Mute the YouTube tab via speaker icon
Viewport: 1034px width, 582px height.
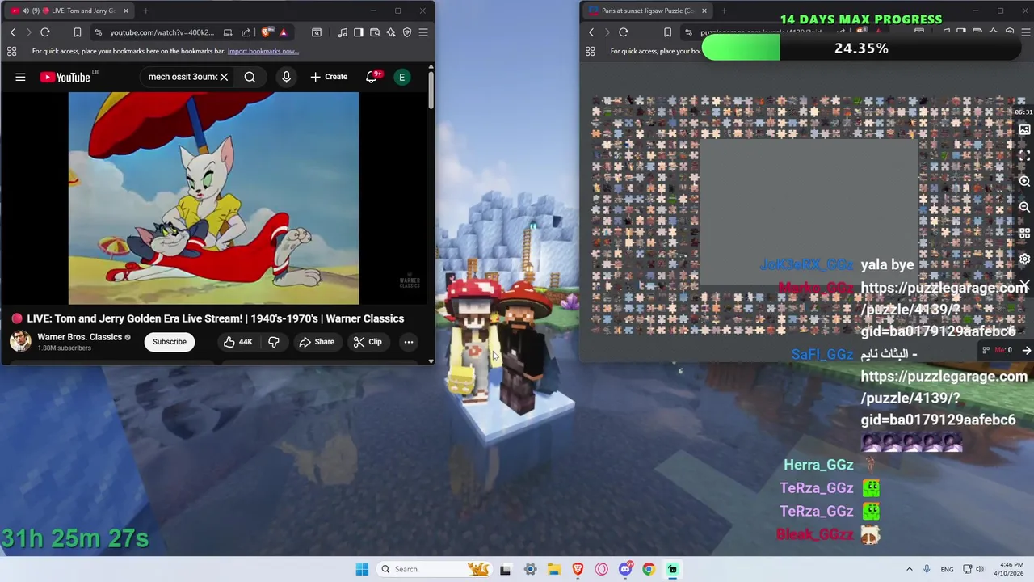(x=25, y=11)
